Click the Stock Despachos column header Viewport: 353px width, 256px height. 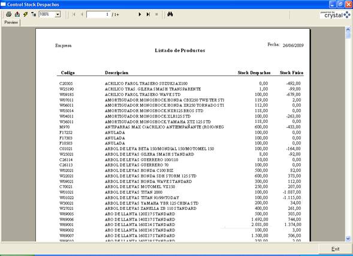tap(254, 73)
